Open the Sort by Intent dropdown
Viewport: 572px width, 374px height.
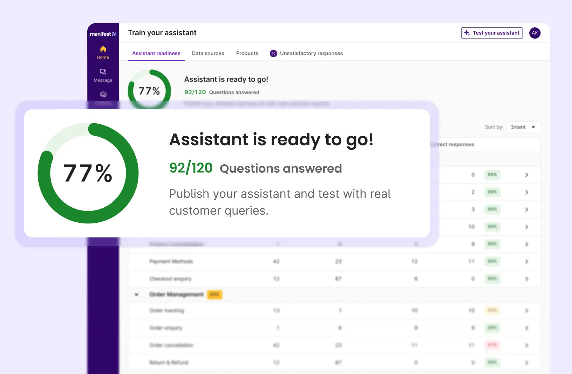(x=523, y=127)
